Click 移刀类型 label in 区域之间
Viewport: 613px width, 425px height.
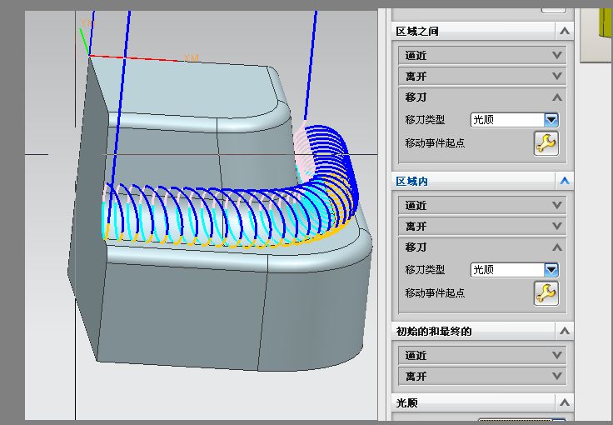click(425, 120)
